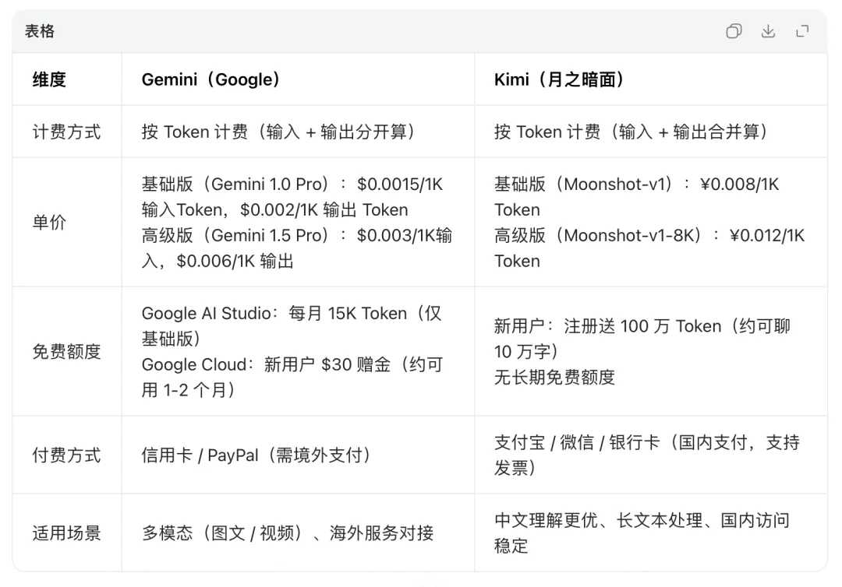
Task: Click the 免费额度 row label
Action: [x=66, y=351]
